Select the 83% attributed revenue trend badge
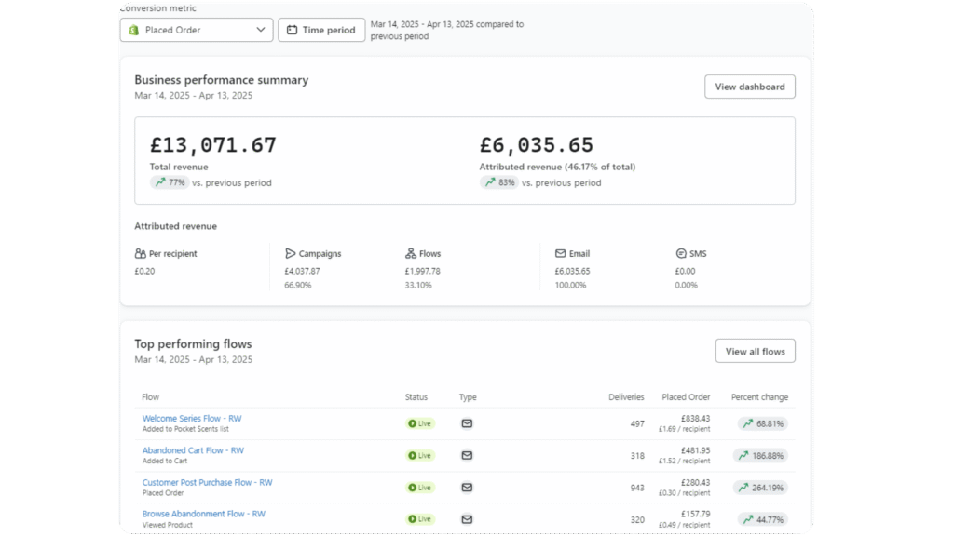The height and width of the screenshot is (536, 954). 499,182
